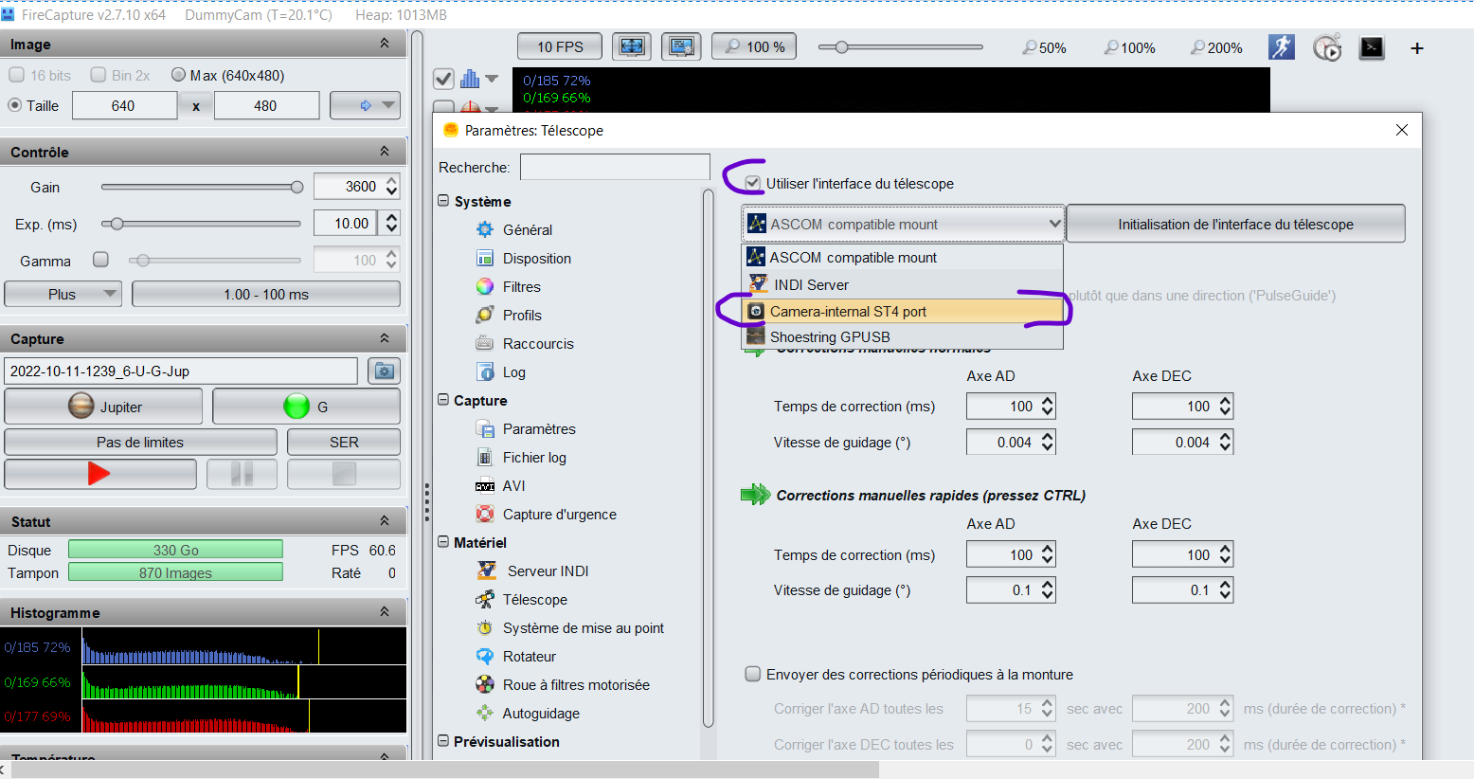The image size is (1474, 779).
Task: Click the plus icon in top toolbar
Action: [1417, 48]
